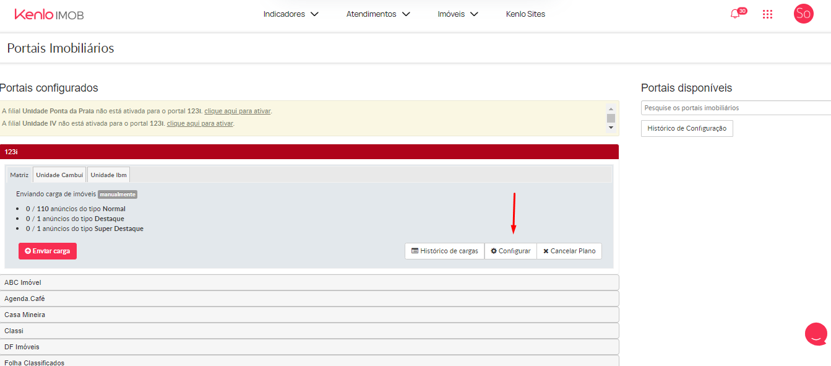This screenshot has width=831, height=366.
Task: Expand the DF Imóveis portal row
Action: 309,347
